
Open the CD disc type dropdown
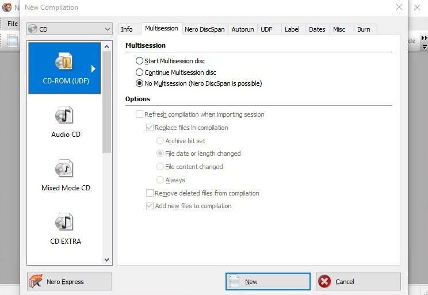click(70, 29)
